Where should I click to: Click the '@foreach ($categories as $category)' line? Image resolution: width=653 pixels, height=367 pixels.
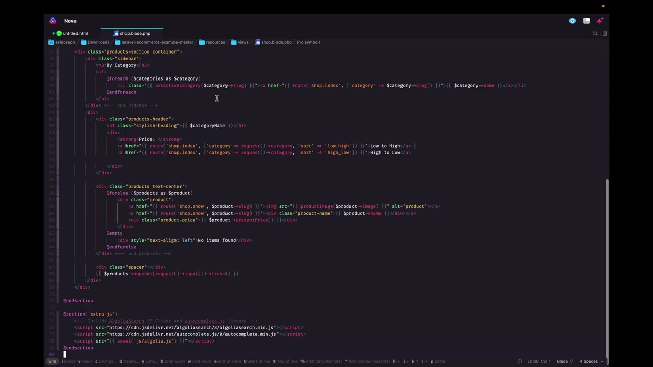coord(153,78)
